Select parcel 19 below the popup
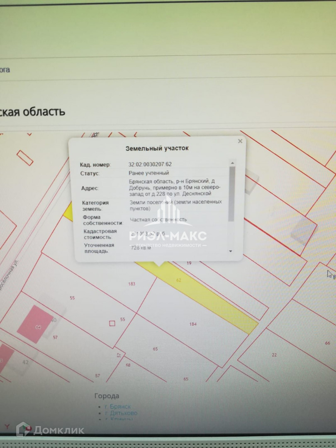This screenshot has height=448, width=336. (189, 263)
